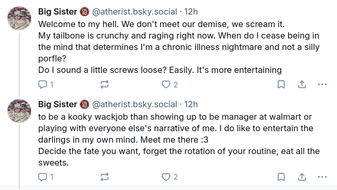Reply to the first post about tailbone
The height and width of the screenshot is (190, 337).
45,84
